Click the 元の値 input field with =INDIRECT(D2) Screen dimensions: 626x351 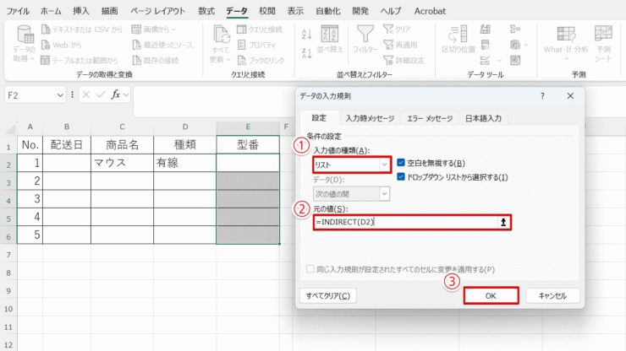tap(405, 222)
